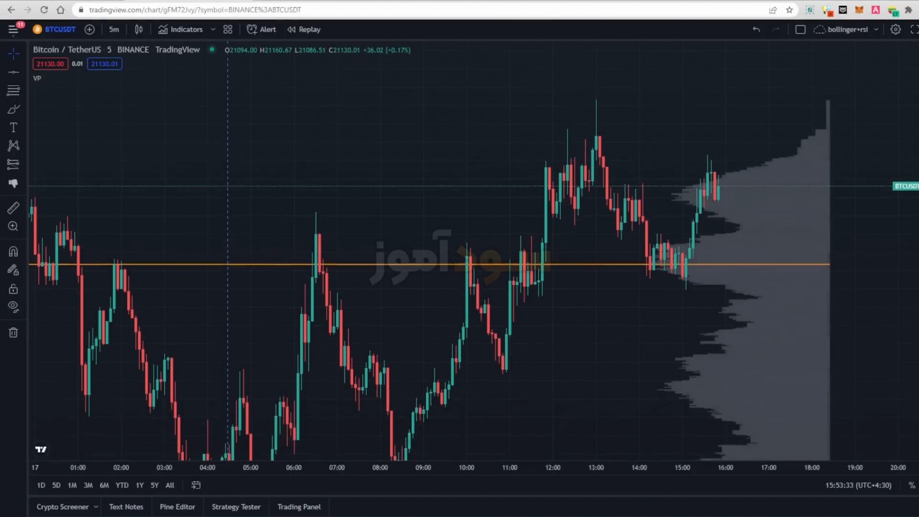Undo the last chart action
The image size is (919, 517).
(x=756, y=30)
